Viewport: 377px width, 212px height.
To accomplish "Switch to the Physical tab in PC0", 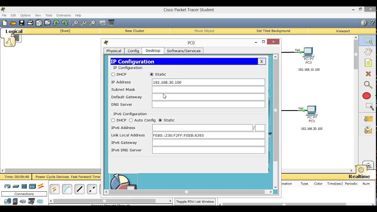I will click(114, 51).
